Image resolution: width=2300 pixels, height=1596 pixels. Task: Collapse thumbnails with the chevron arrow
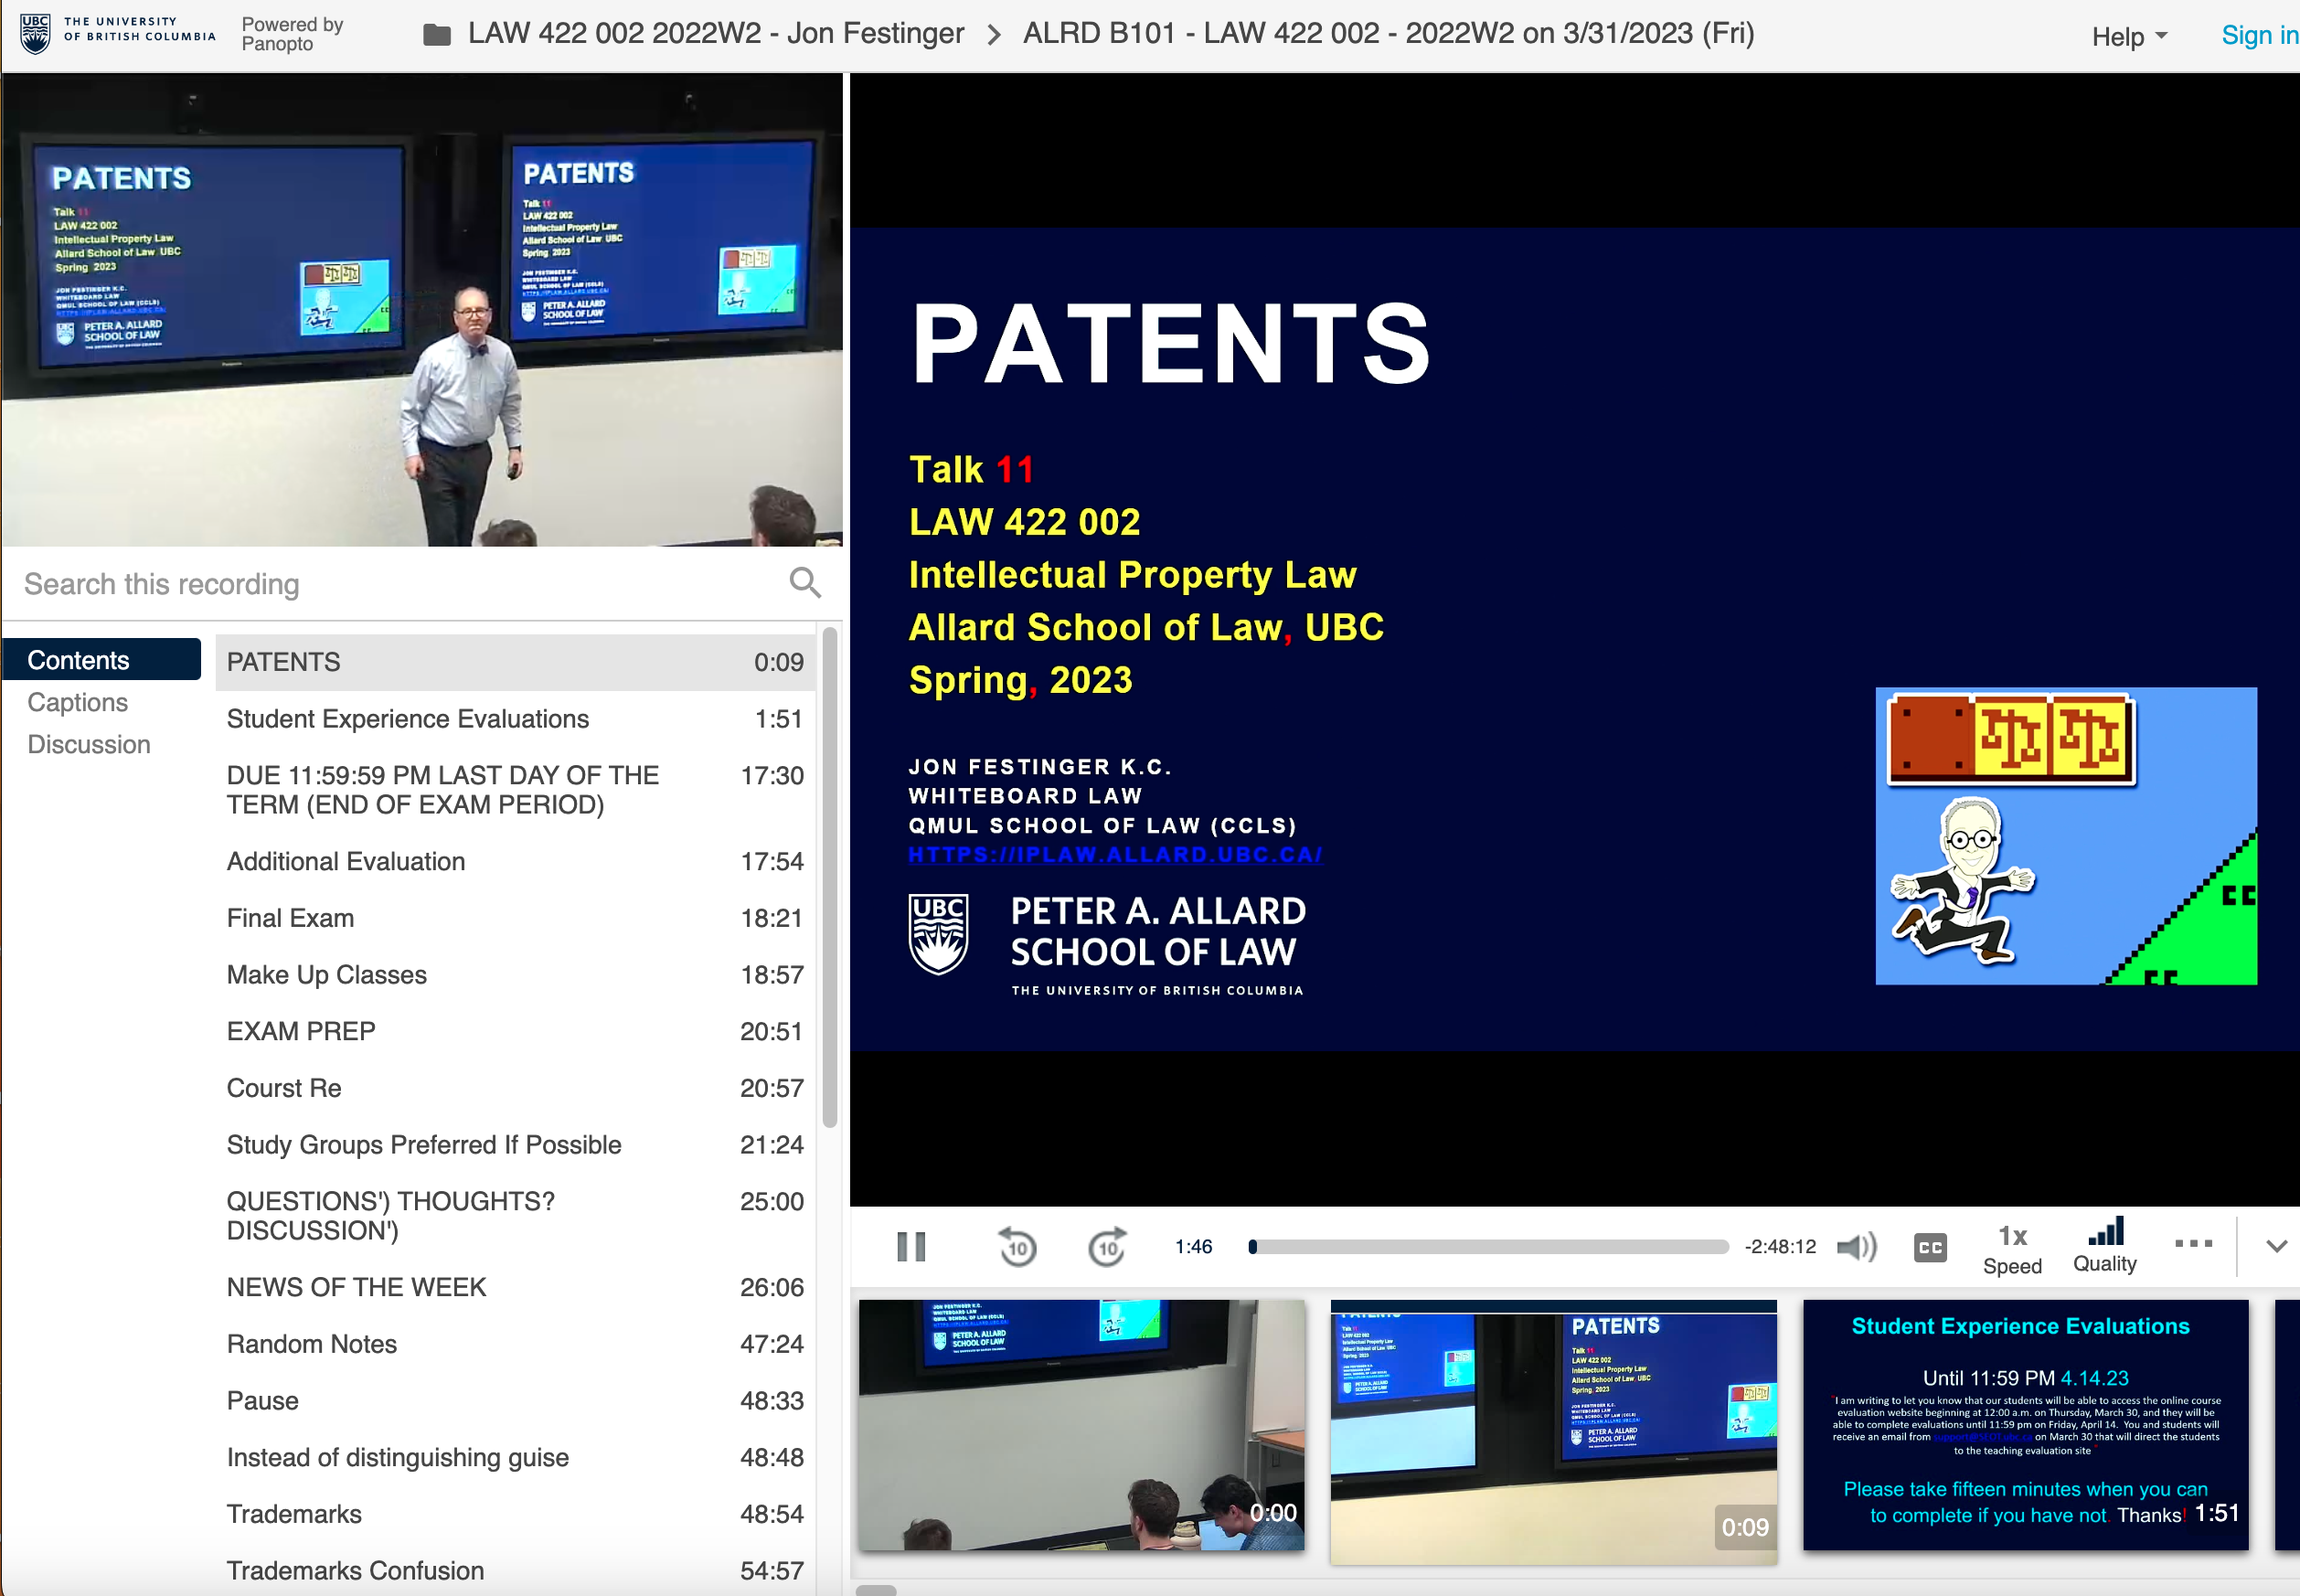(x=2277, y=1246)
